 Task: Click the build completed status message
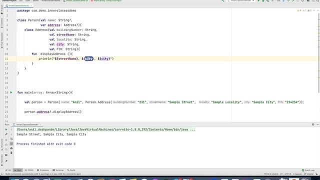pos(43,174)
